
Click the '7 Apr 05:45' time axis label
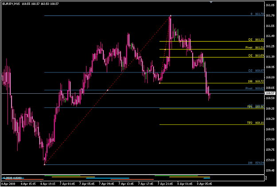tap(87, 184)
